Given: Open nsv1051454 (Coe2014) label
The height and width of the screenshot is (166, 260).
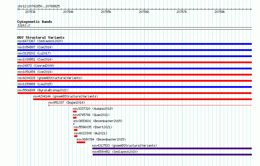Looking at the screenshot, I should click(x=35, y=72).
